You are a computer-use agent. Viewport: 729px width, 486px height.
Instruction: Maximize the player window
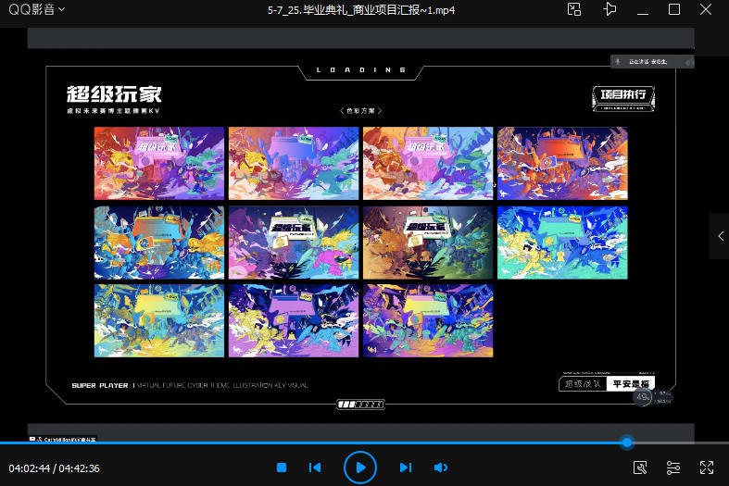coord(674,9)
